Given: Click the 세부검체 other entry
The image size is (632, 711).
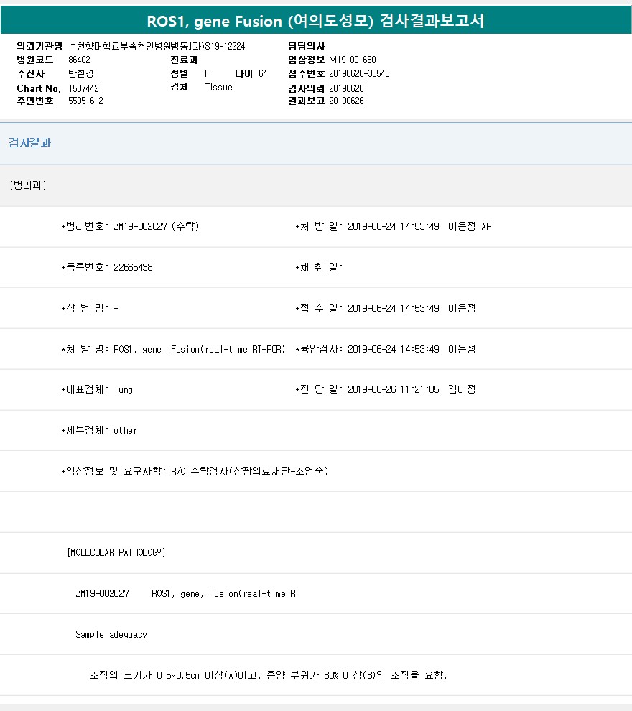Looking at the screenshot, I should [x=99, y=431].
